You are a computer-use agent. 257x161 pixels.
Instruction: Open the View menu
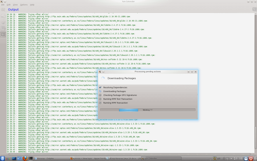pyautogui.click(x=15, y=5)
